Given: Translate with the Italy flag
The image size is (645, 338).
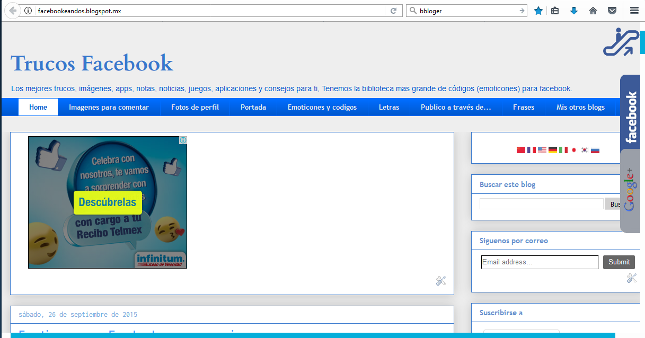Looking at the screenshot, I should pos(563,150).
